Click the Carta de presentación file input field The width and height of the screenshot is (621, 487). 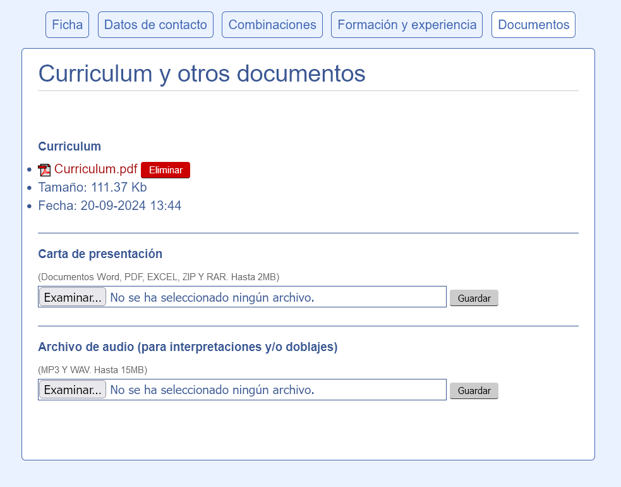tap(275, 297)
